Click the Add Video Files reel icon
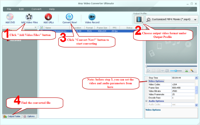 pyautogui.click(x=29, y=17)
